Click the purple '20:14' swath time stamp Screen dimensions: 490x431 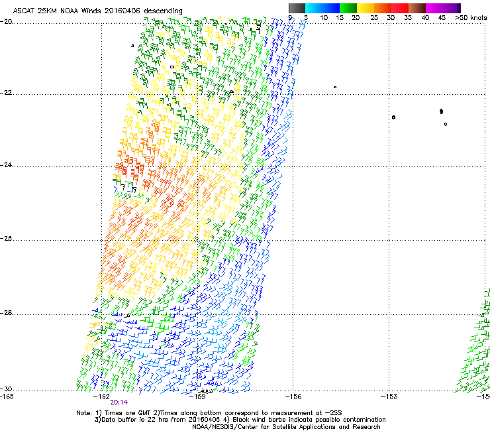pyautogui.click(x=119, y=402)
